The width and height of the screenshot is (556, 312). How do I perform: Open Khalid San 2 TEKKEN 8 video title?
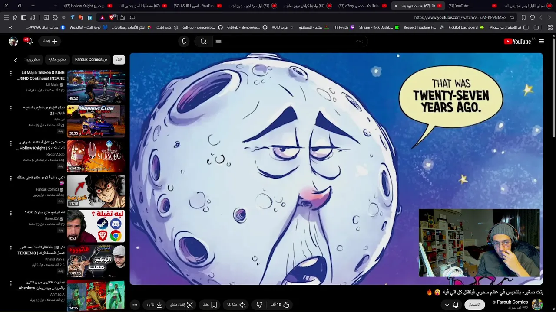coord(41,250)
